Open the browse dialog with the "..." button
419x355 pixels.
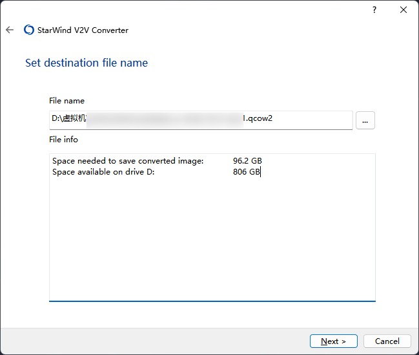[365, 120]
